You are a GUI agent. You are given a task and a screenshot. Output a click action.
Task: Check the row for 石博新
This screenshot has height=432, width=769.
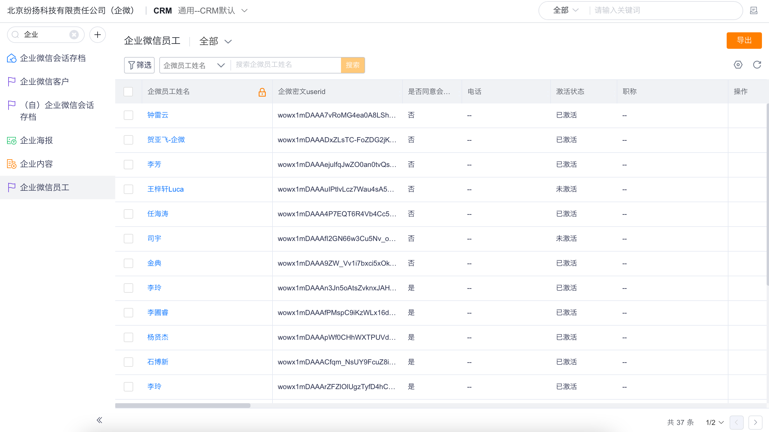point(128,362)
